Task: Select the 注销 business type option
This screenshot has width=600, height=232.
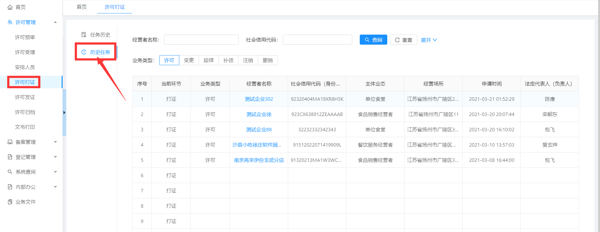Action: coord(248,60)
